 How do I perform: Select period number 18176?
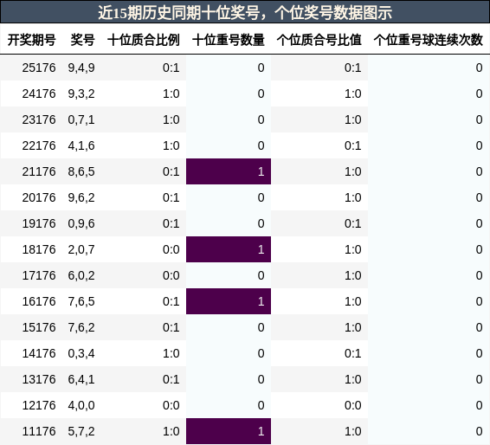[x=39, y=249]
